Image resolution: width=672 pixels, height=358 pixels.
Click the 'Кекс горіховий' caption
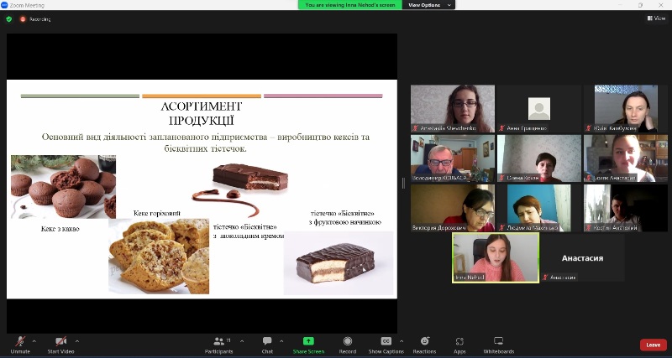[157, 213]
